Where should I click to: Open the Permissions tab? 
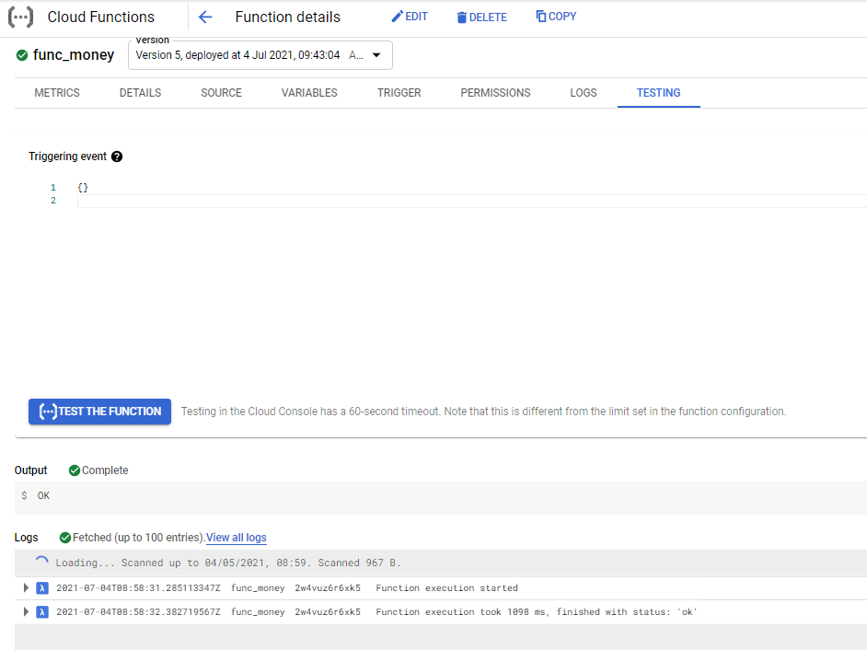point(495,93)
